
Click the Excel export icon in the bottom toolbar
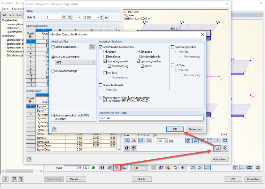coord(168,168)
